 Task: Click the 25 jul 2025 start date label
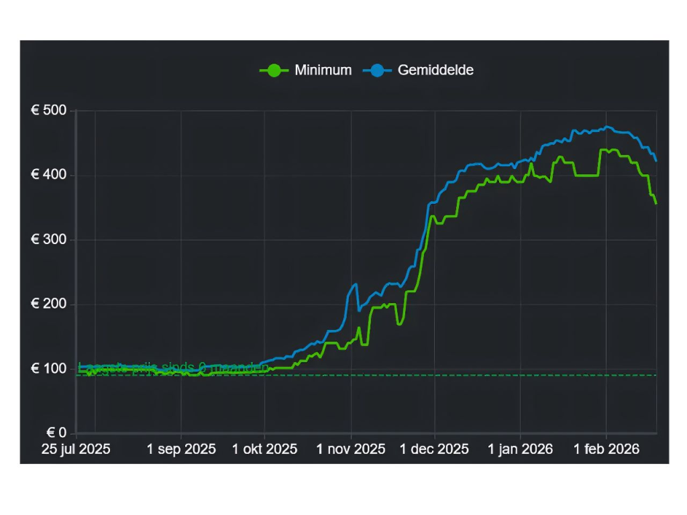(x=76, y=449)
